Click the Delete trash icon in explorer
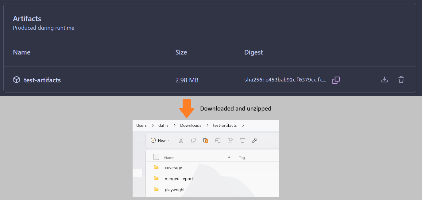 [242, 140]
